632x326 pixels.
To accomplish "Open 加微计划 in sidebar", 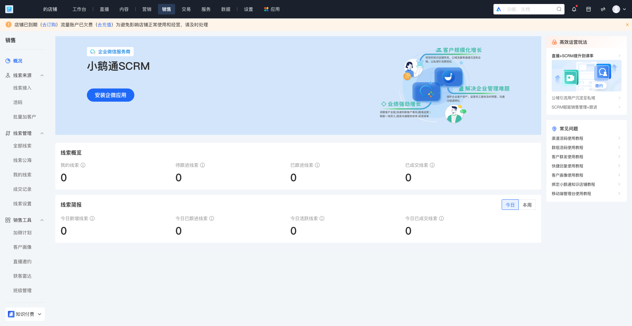I will pos(22,233).
